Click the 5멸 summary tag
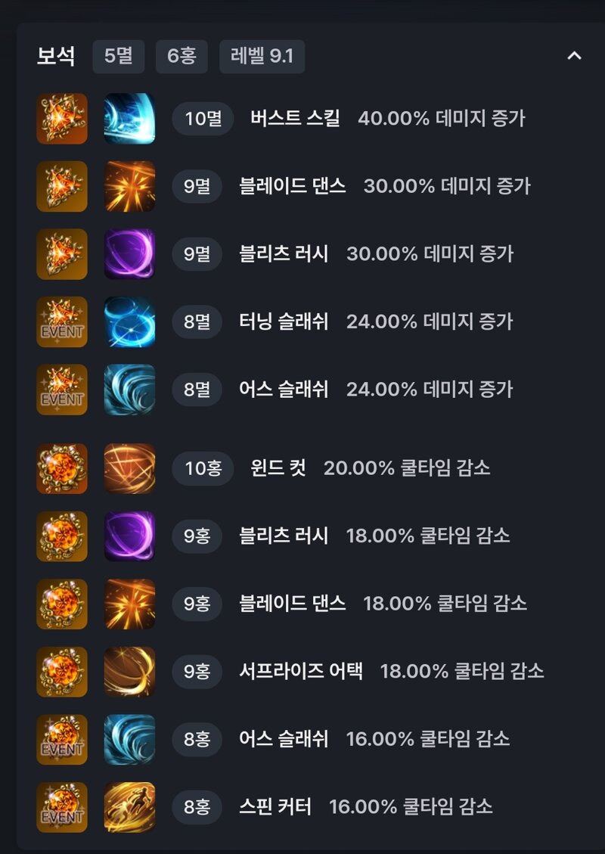The image size is (605, 854). pos(118,55)
